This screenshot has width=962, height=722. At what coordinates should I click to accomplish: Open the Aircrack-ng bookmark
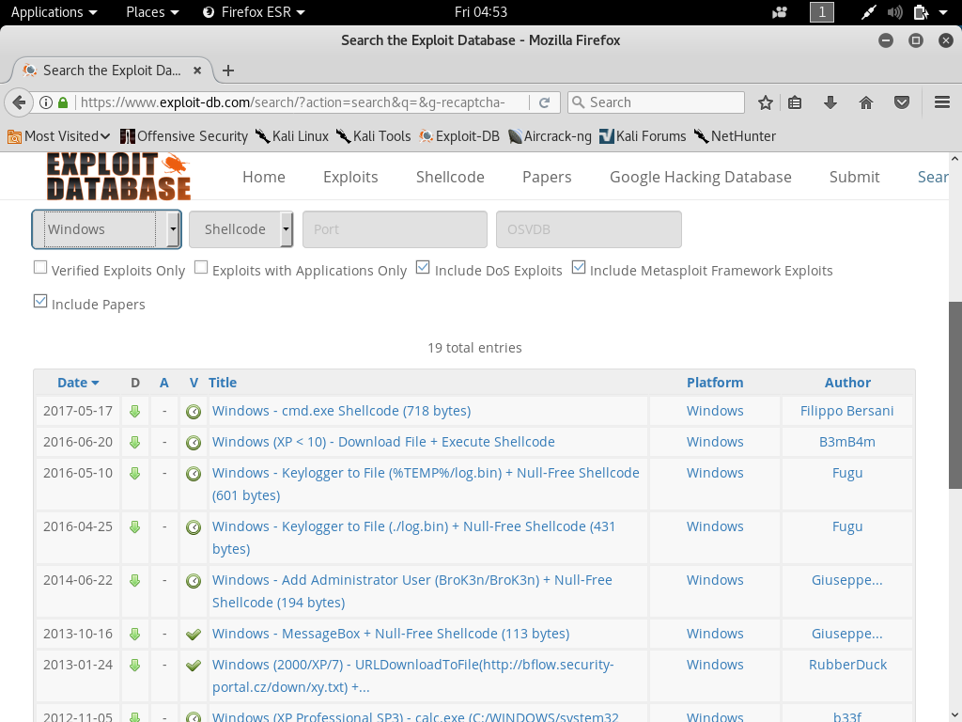551,136
